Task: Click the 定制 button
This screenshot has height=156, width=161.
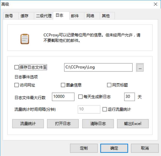Action: point(84,148)
